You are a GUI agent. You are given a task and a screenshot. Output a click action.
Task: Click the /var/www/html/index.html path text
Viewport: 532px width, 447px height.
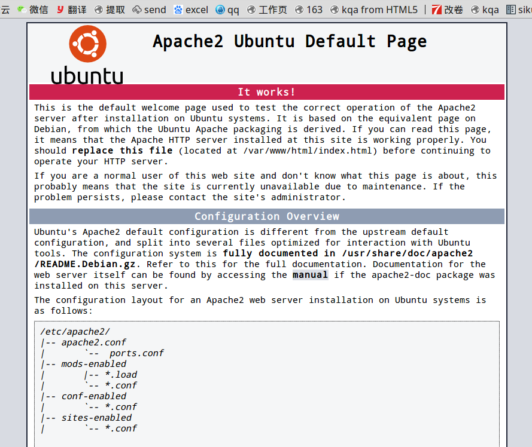pyautogui.click(x=308, y=151)
